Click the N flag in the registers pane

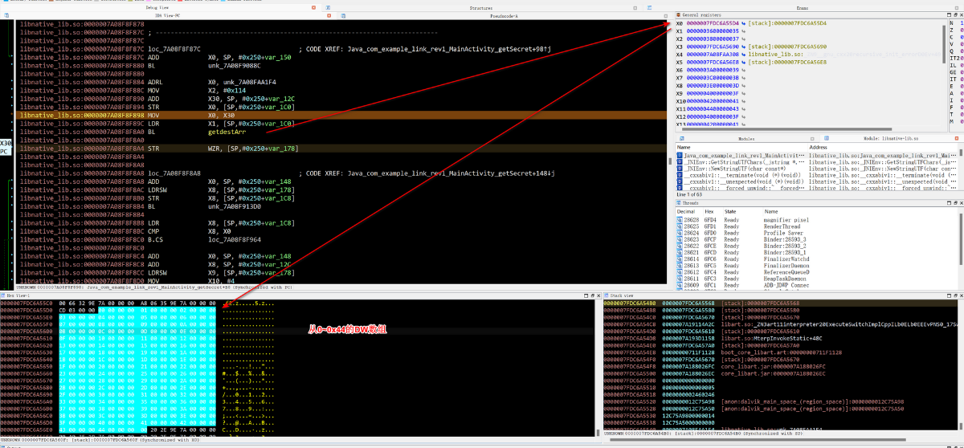pos(953,23)
